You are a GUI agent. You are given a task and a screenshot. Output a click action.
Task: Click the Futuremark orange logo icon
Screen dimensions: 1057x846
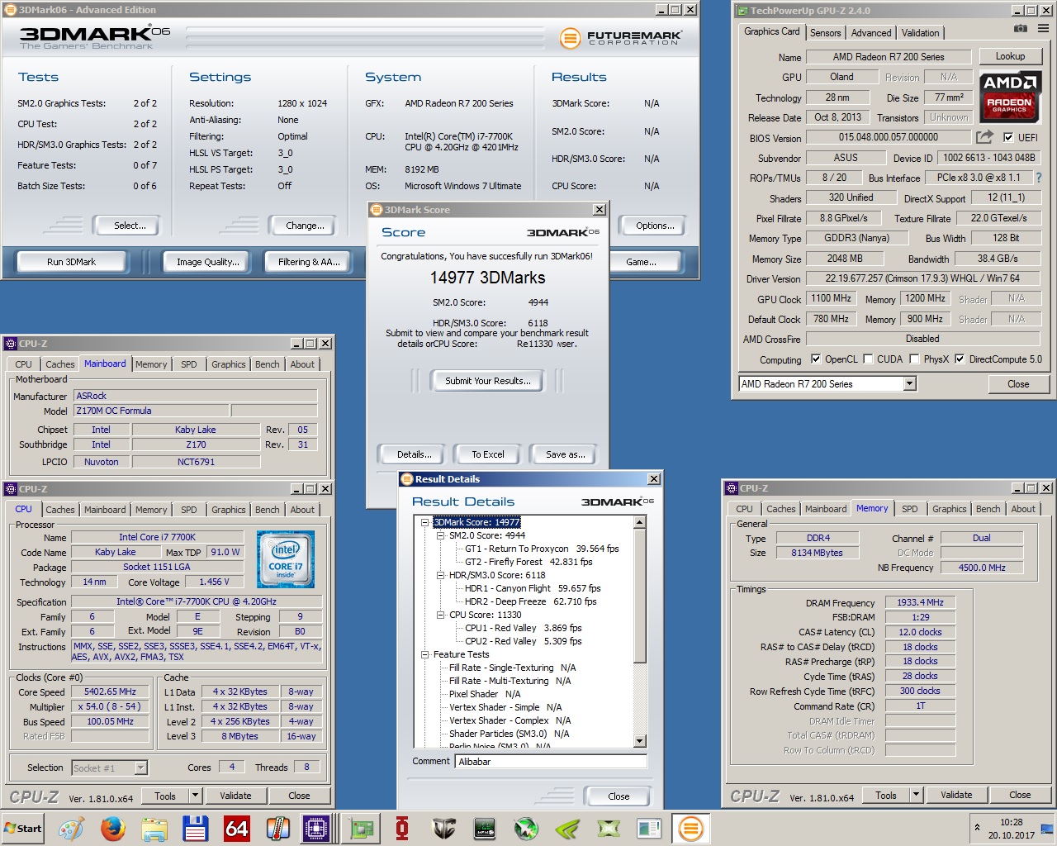tap(570, 38)
